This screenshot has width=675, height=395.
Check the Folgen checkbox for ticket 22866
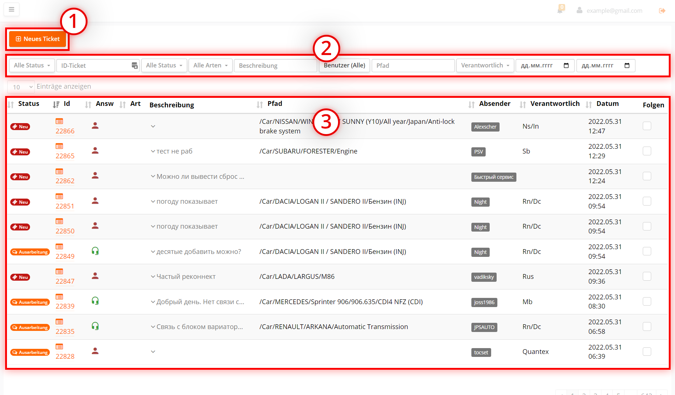pyautogui.click(x=647, y=126)
